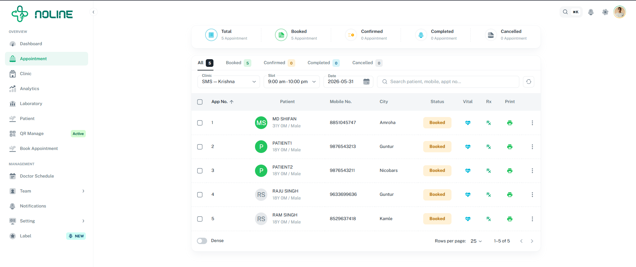Open Notifications in sidebar
Screen dimensions: 636x267
click(47, 206)
